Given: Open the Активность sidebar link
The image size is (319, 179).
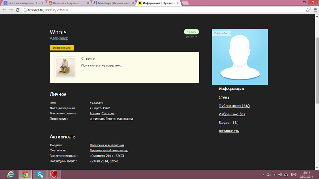Looking at the screenshot, I should (229, 131).
